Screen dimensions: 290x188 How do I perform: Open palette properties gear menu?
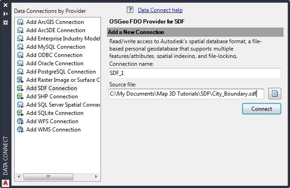(x=6, y=22)
